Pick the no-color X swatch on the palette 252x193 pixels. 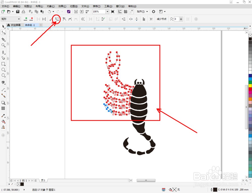(x=250, y=35)
